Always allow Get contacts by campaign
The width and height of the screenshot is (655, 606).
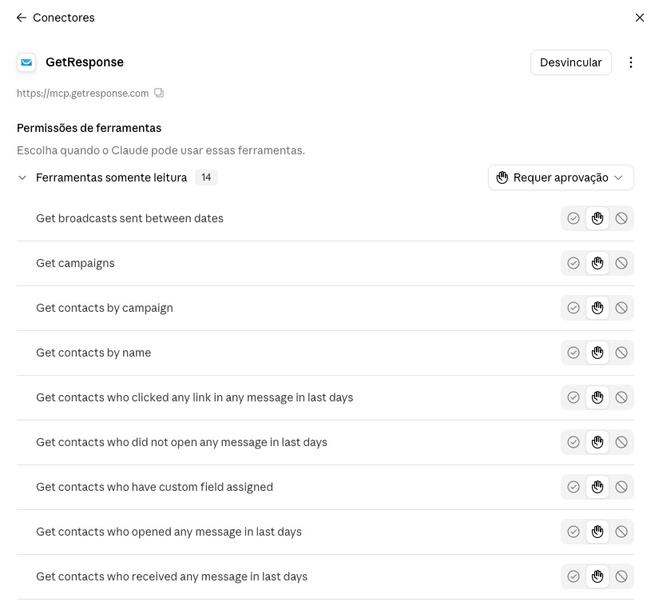[574, 308]
